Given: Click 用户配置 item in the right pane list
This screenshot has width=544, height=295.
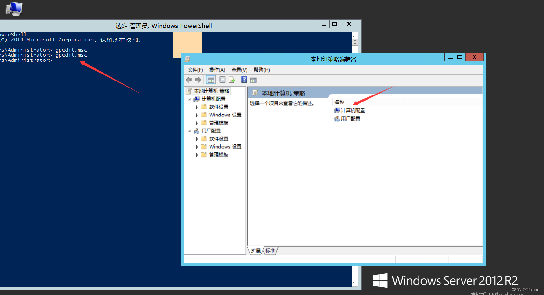Looking at the screenshot, I should click(347, 119).
